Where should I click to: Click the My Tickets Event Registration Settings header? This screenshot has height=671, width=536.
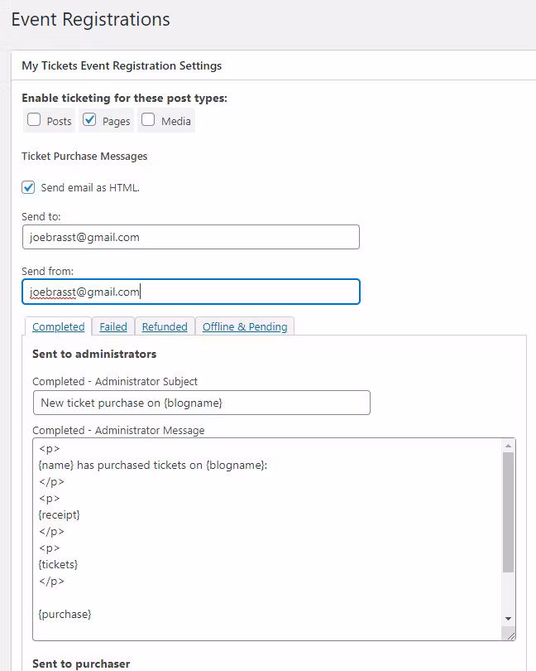tap(122, 65)
